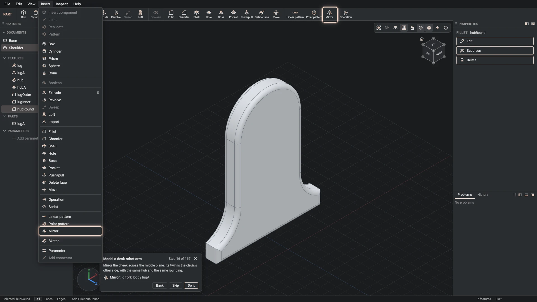The width and height of the screenshot is (537, 302).
Task: Pick the Chamfer toolbar tool
Action: 184,15
